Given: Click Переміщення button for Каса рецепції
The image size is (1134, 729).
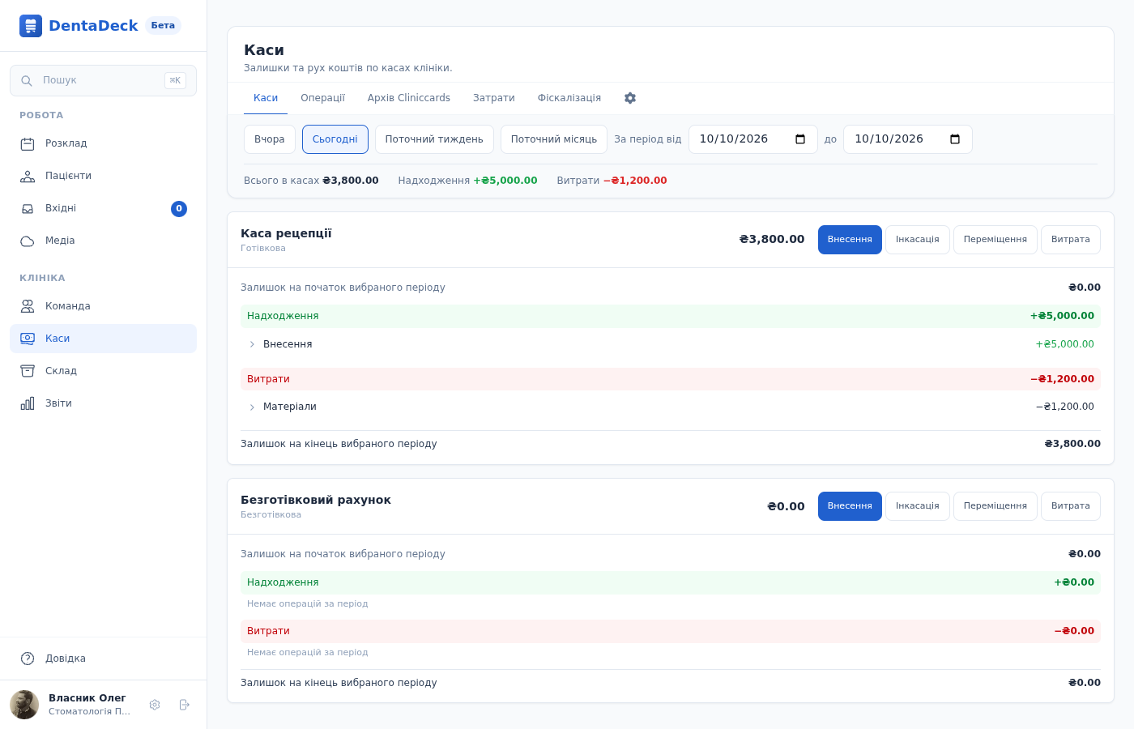Looking at the screenshot, I should click(995, 240).
